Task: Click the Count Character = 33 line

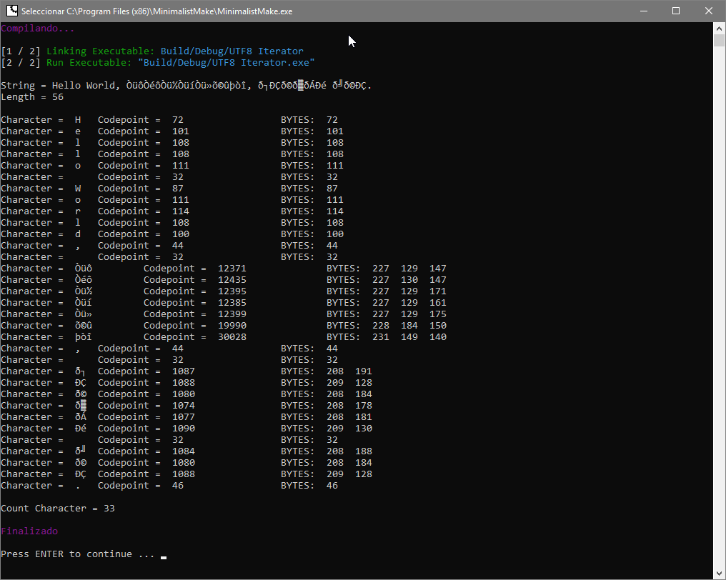Action: pos(57,508)
